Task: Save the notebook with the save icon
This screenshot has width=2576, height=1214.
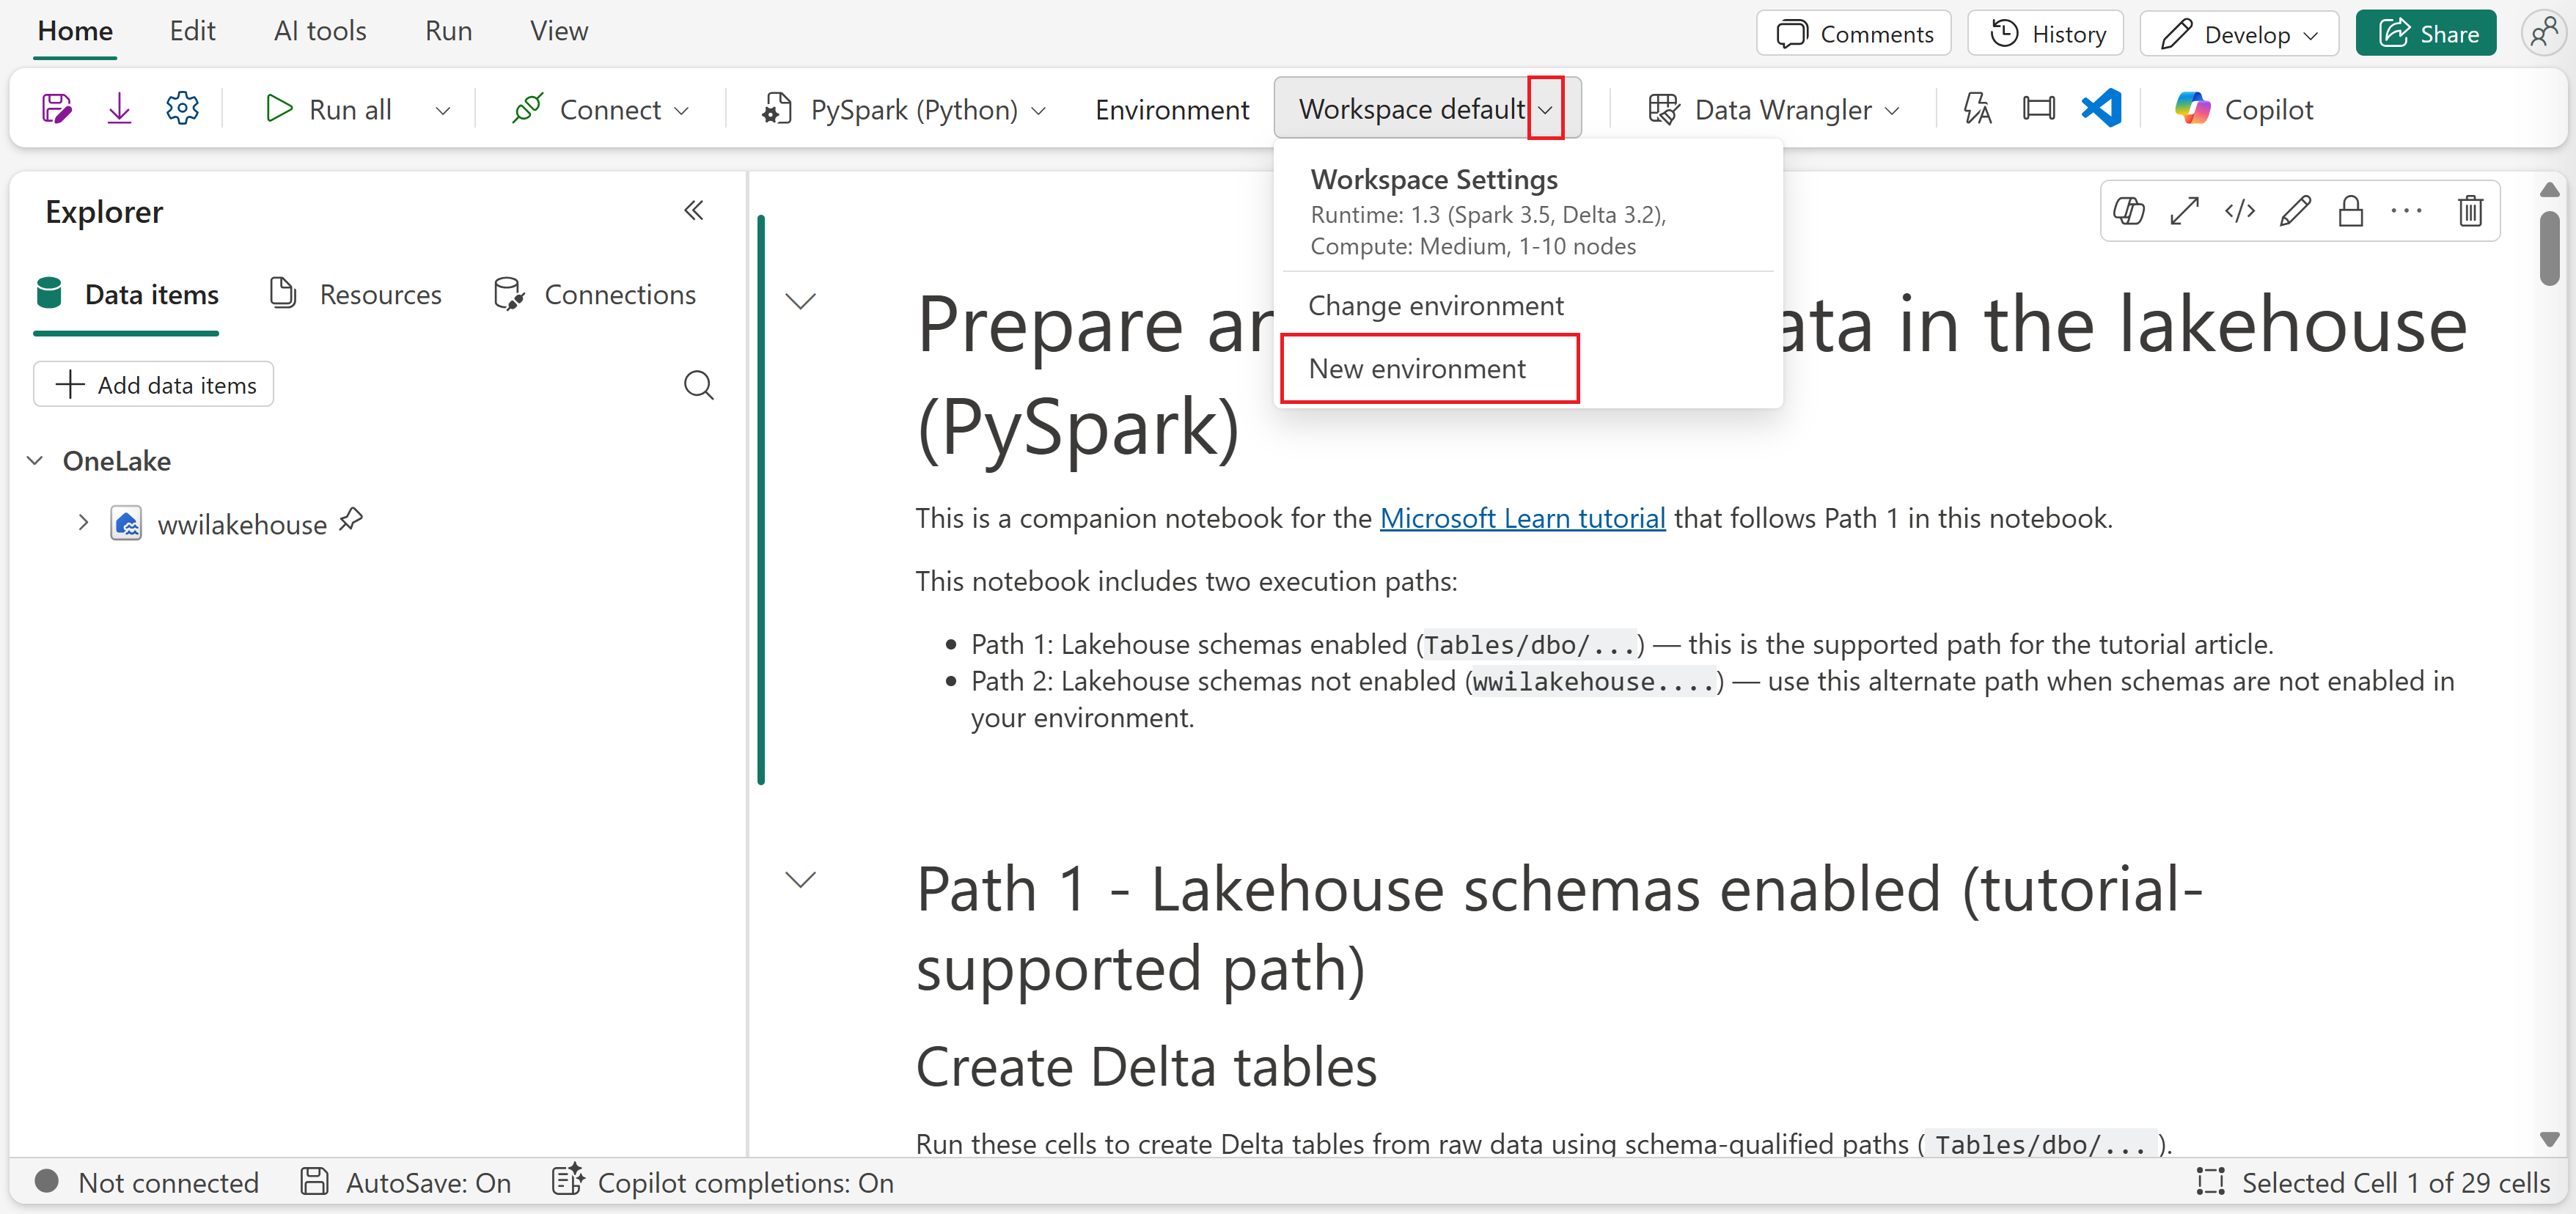Action: point(56,108)
